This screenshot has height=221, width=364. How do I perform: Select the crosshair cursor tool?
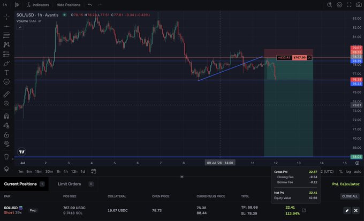[x=6, y=17]
